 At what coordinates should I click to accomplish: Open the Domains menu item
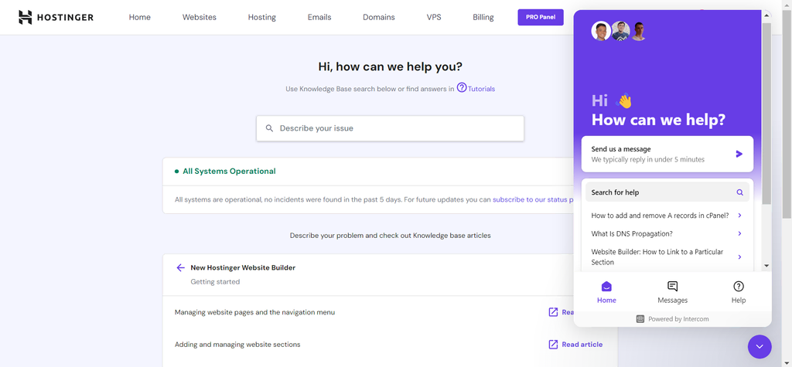(378, 17)
